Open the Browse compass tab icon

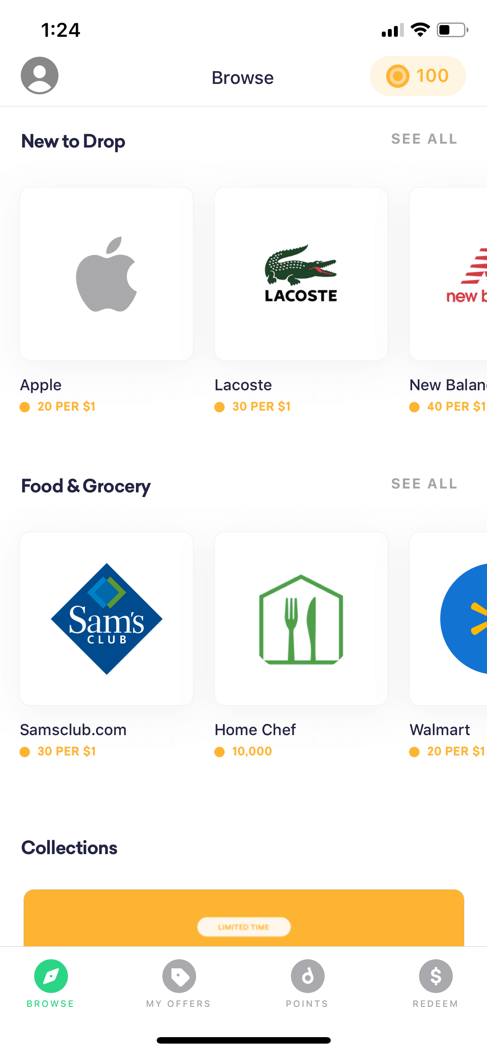(x=51, y=976)
